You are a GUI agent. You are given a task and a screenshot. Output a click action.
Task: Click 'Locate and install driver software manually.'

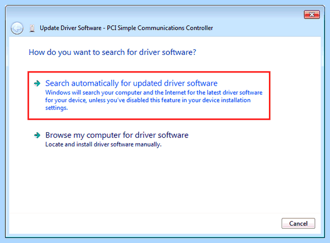[103, 144]
